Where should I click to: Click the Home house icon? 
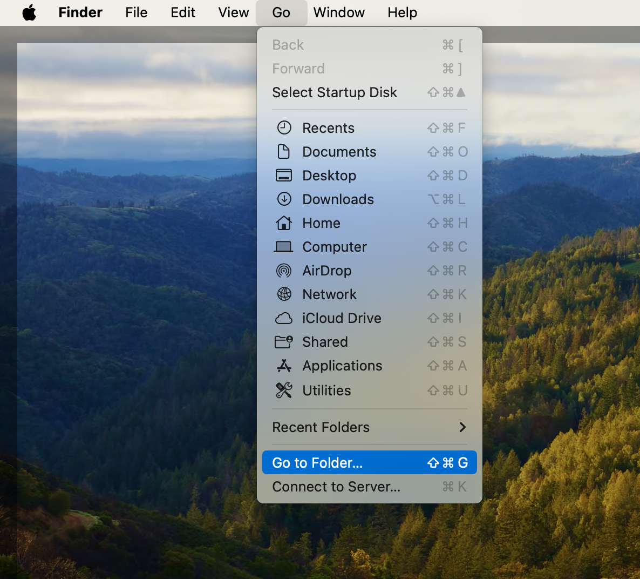click(x=284, y=223)
